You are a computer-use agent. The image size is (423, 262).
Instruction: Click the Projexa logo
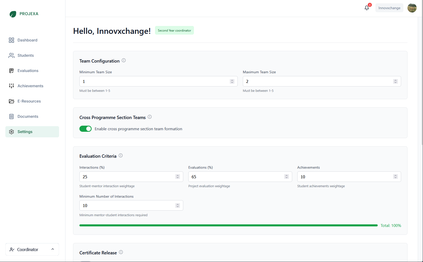[24, 14]
